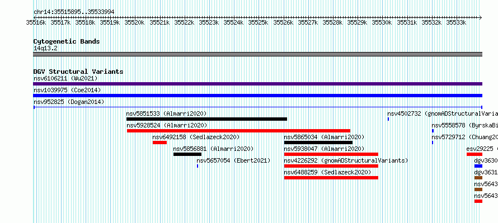Screen dimensions: 498x223
Task: Open the nsv5928524 (Almarri2020) label
Action: click(x=166, y=125)
